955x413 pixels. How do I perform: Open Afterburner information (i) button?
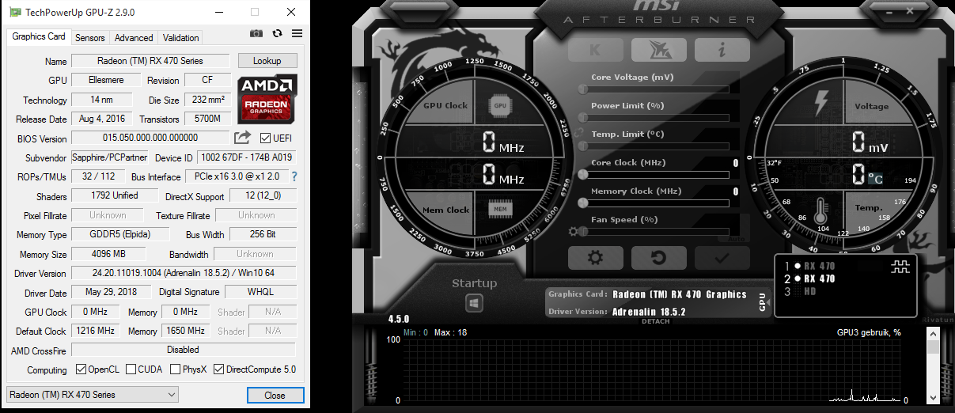(722, 50)
